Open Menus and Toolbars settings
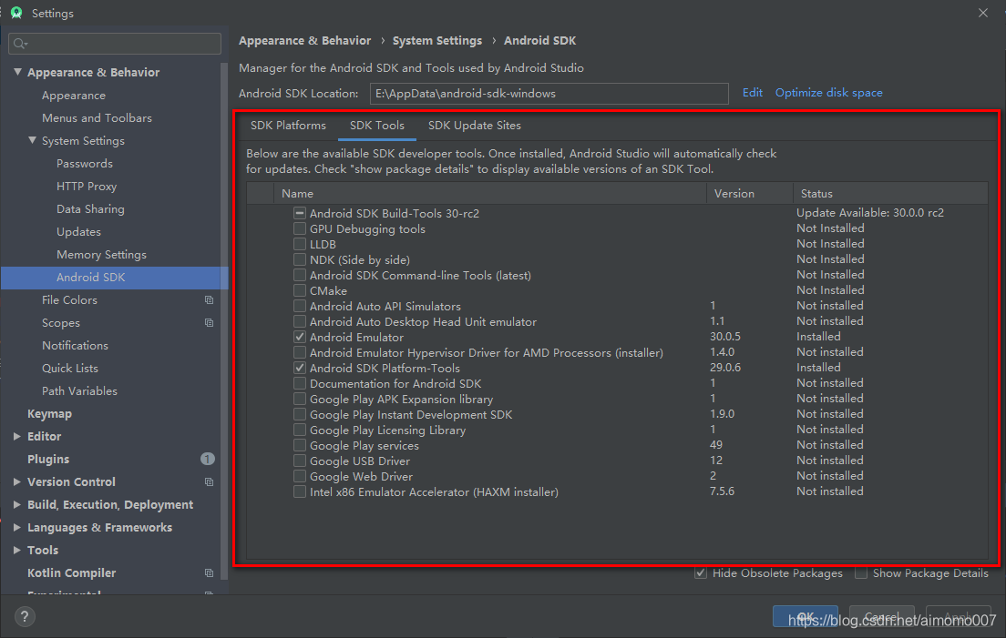Viewport: 1006px width, 638px height. pyautogui.click(x=97, y=118)
